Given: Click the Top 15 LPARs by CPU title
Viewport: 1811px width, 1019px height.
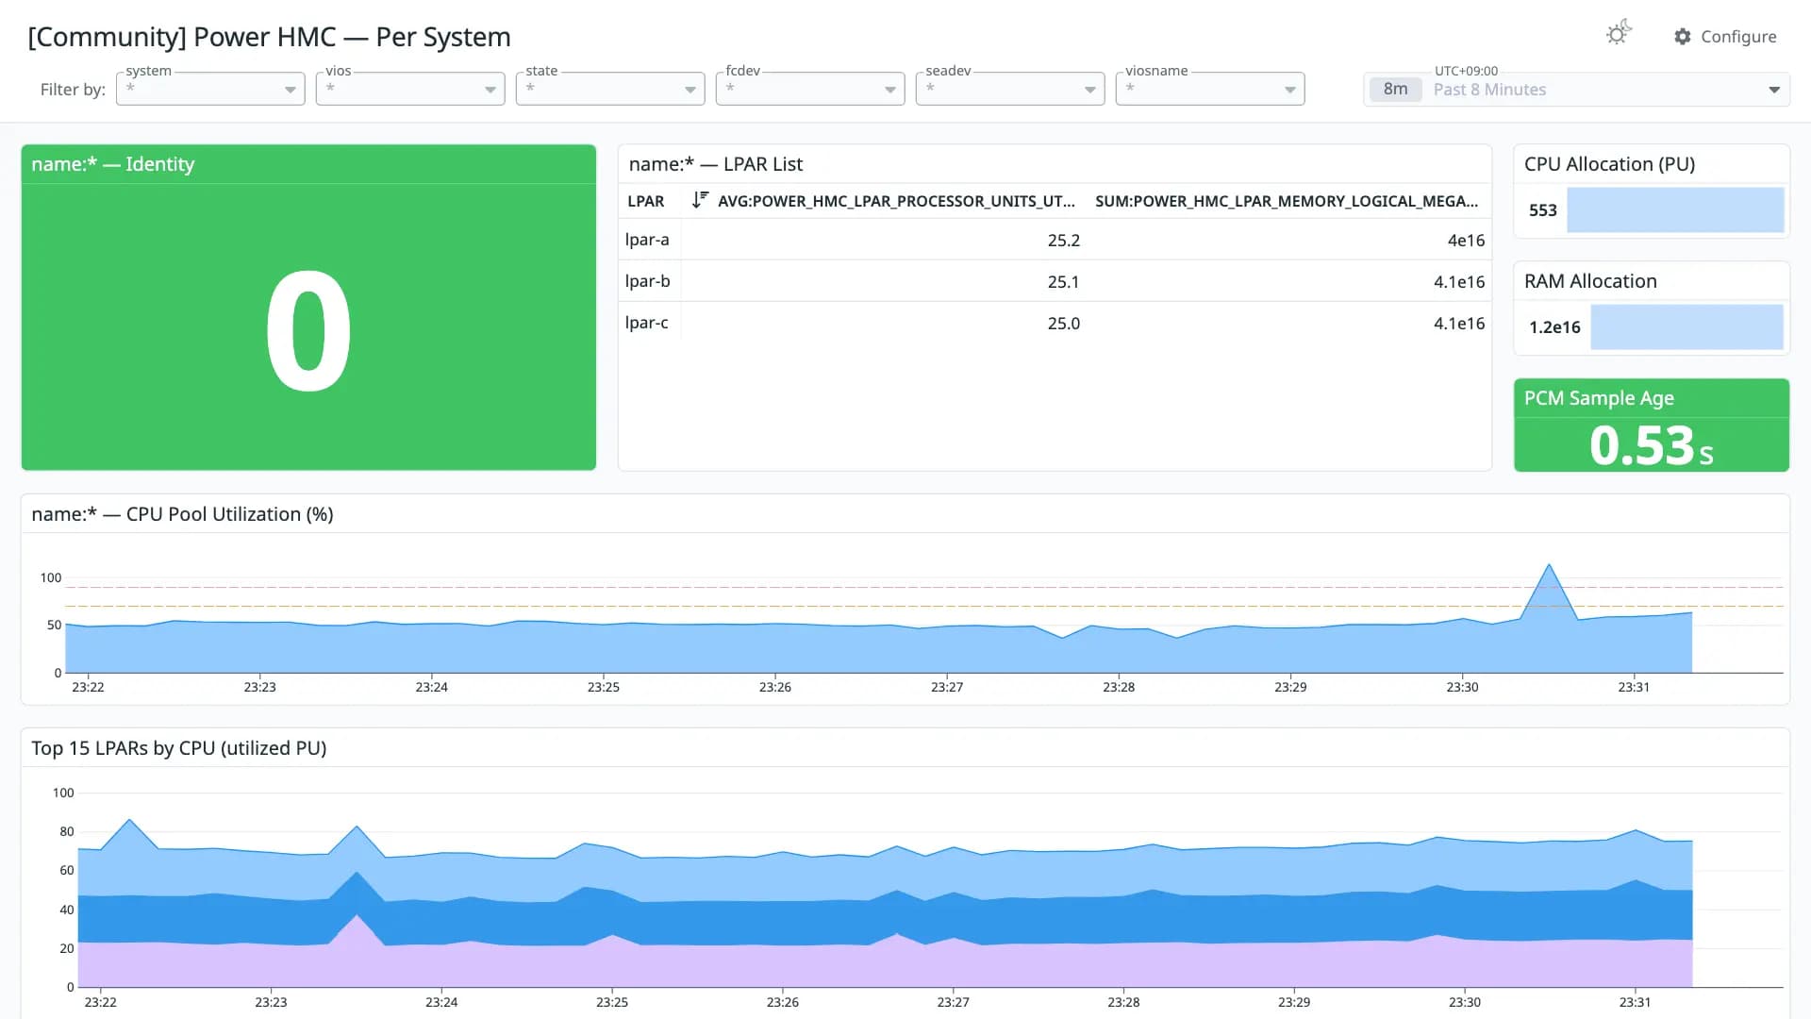Looking at the screenshot, I should tap(179, 748).
